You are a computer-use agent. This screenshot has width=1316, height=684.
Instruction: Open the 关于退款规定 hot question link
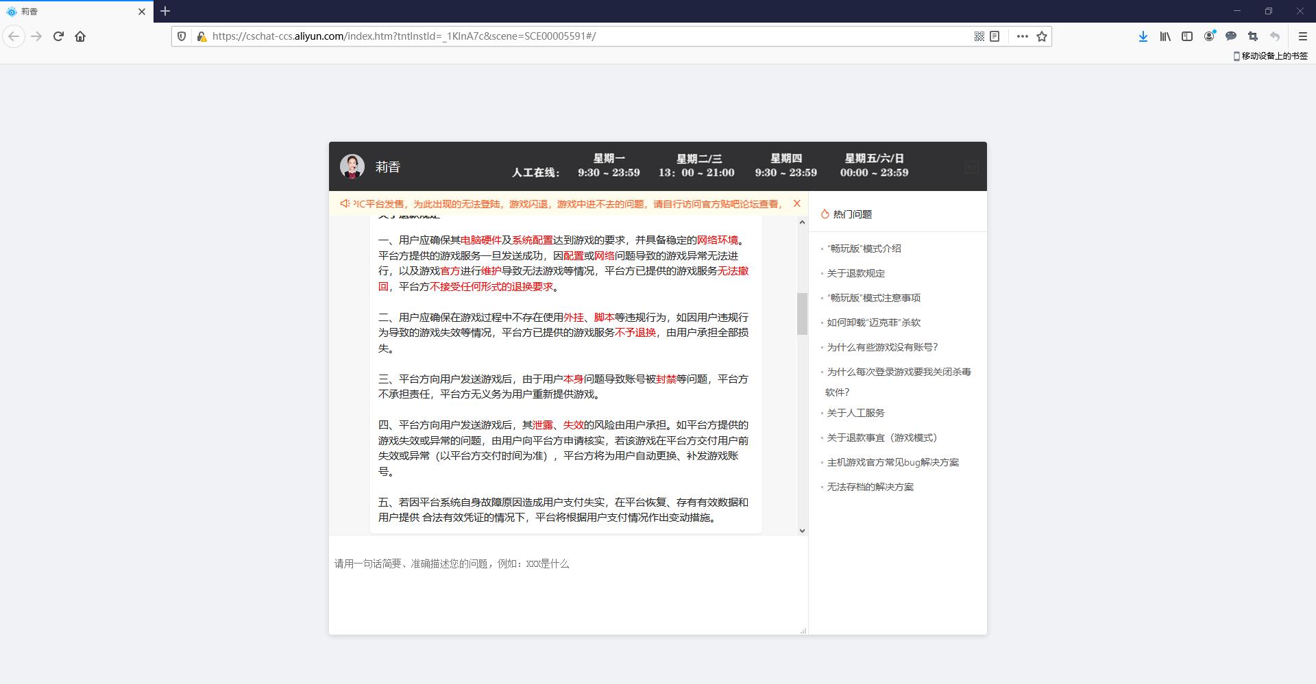coord(854,273)
